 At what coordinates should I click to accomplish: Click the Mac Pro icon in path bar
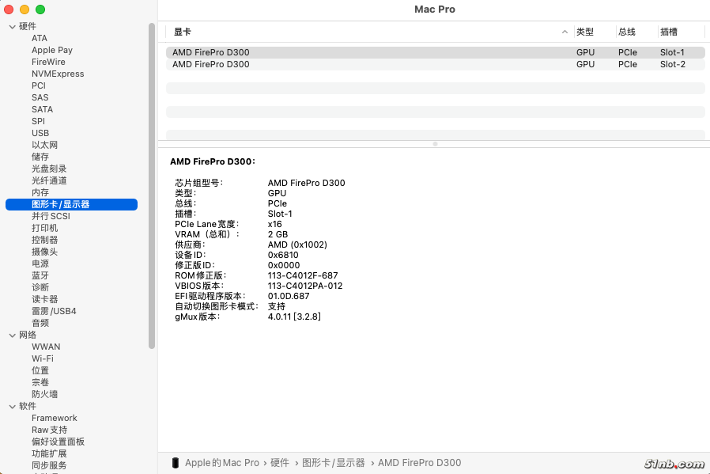click(175, 463)
